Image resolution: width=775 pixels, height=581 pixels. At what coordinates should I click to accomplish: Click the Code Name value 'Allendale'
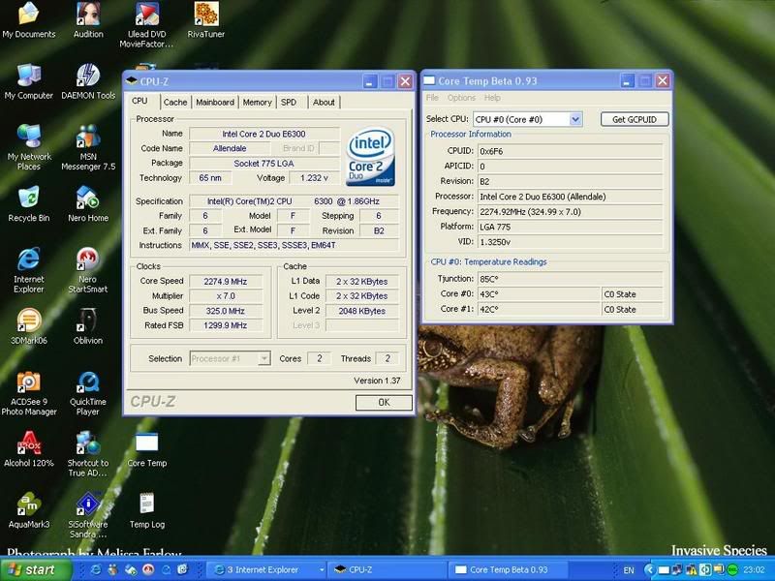pos(230,148)
